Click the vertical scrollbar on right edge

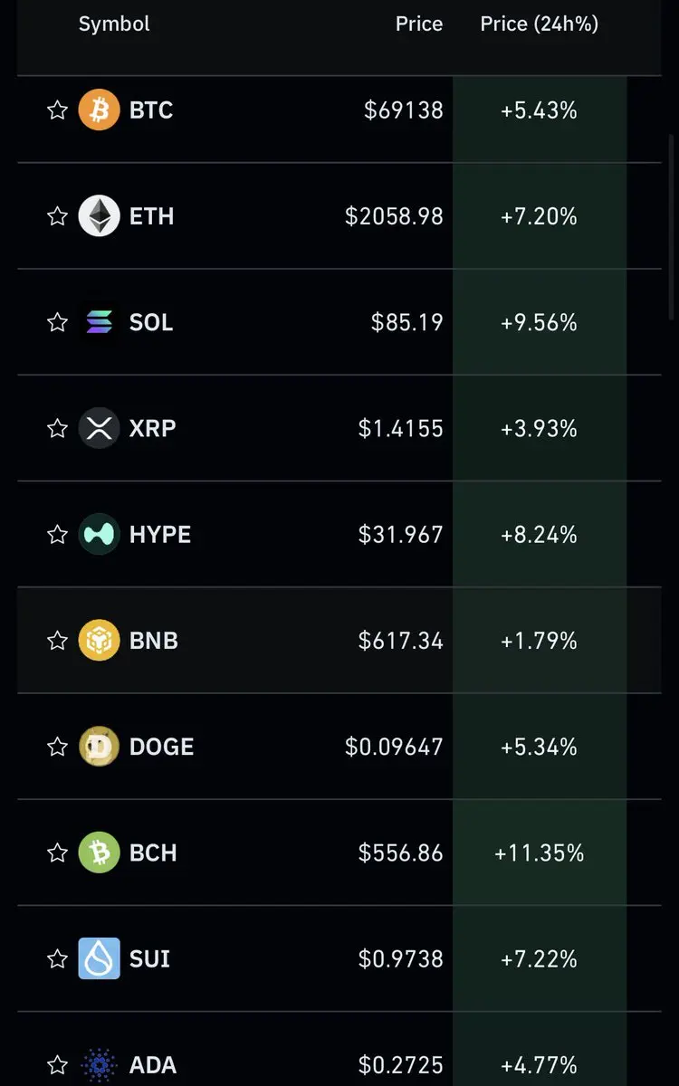(x=671, y=226)
